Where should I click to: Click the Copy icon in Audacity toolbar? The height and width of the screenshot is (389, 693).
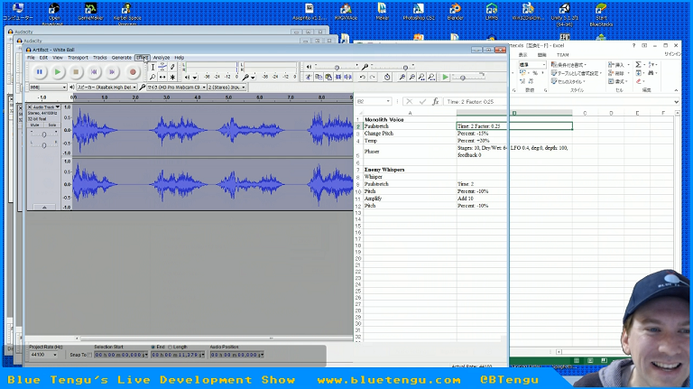[x=319, y=77]
